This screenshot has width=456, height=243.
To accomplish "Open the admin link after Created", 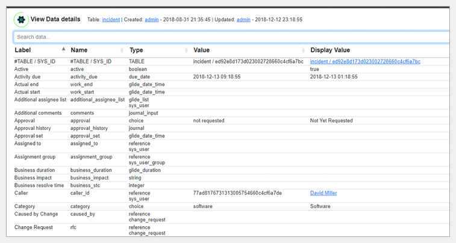I will tap(152, 20).
